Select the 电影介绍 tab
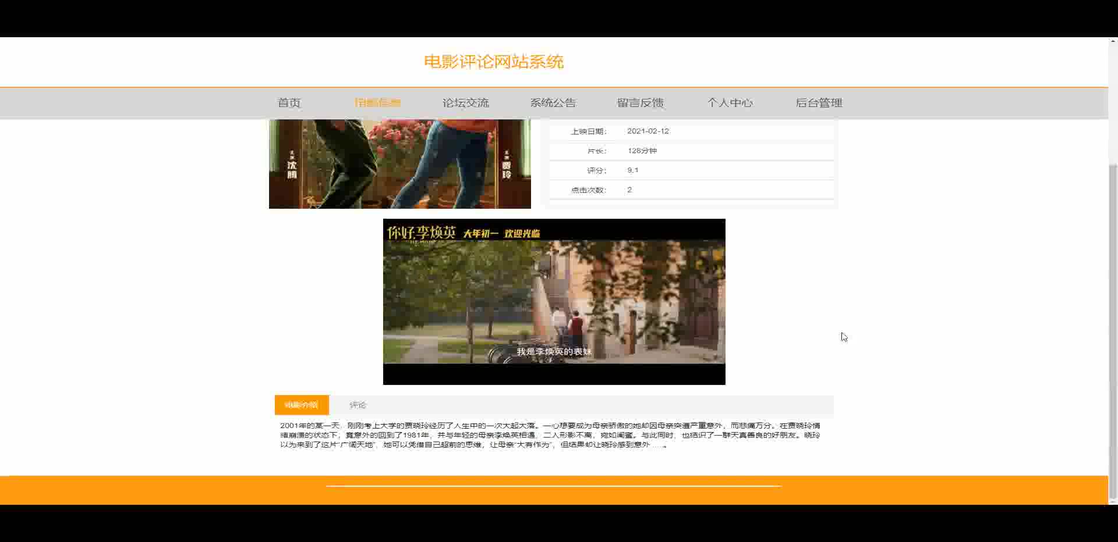1118x542 pixels. click(x=302, y=405)
